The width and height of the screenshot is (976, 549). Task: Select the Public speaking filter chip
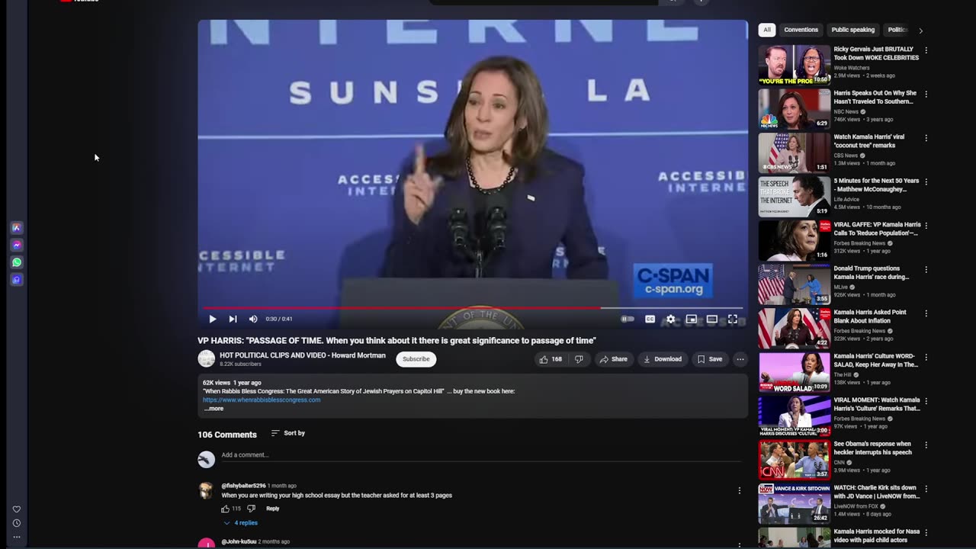[852, 30]
